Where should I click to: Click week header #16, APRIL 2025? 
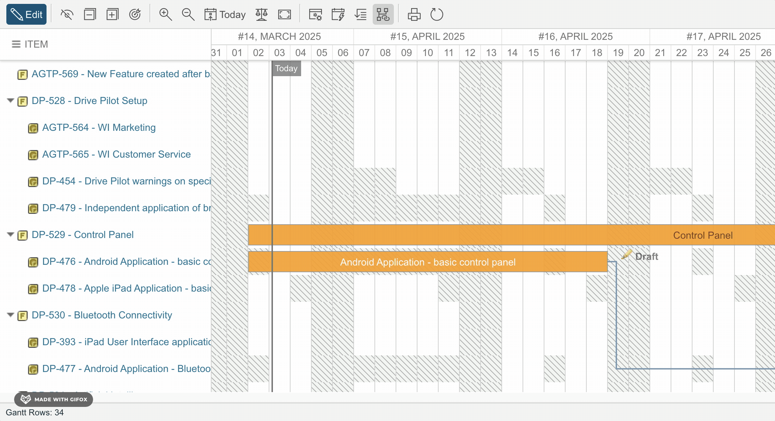[575, 36]
